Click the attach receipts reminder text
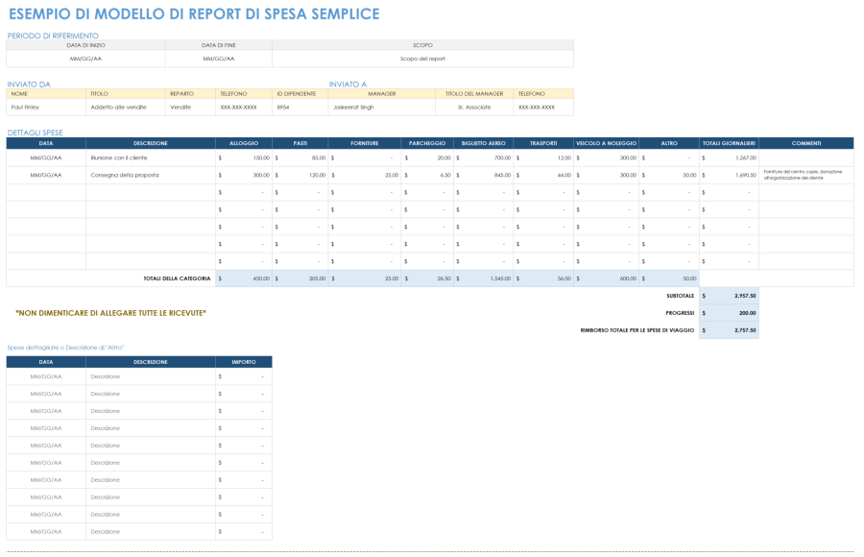This screenshot has width=864, height=557. [113, 312]
